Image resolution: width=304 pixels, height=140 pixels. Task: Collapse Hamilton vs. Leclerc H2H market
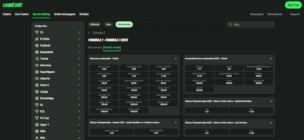[x=176, y=123]
